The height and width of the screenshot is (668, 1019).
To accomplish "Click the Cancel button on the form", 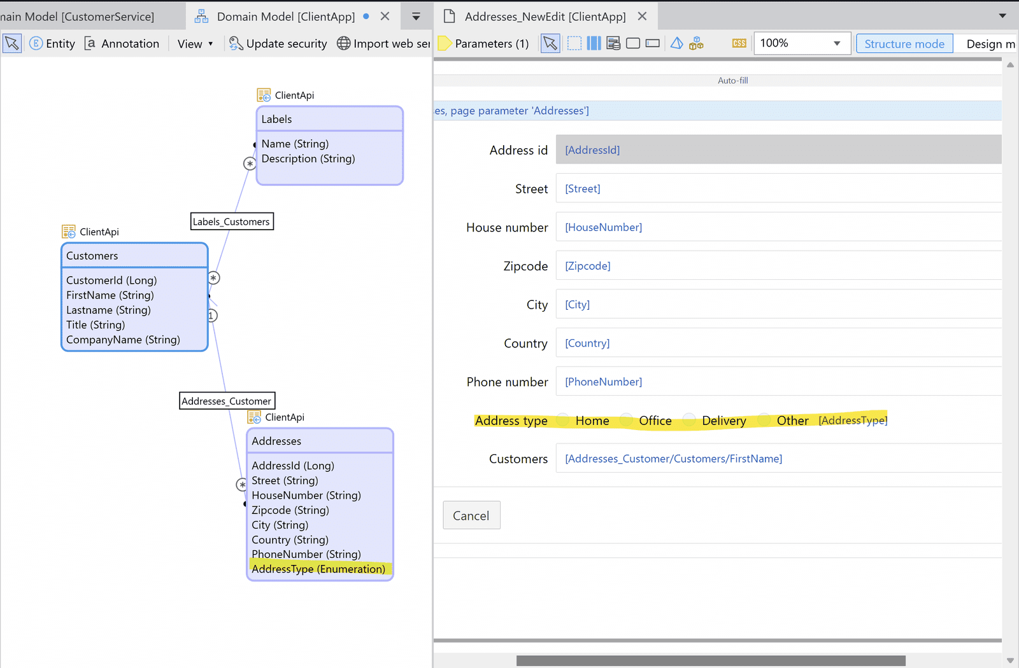I will pos(471,515).
